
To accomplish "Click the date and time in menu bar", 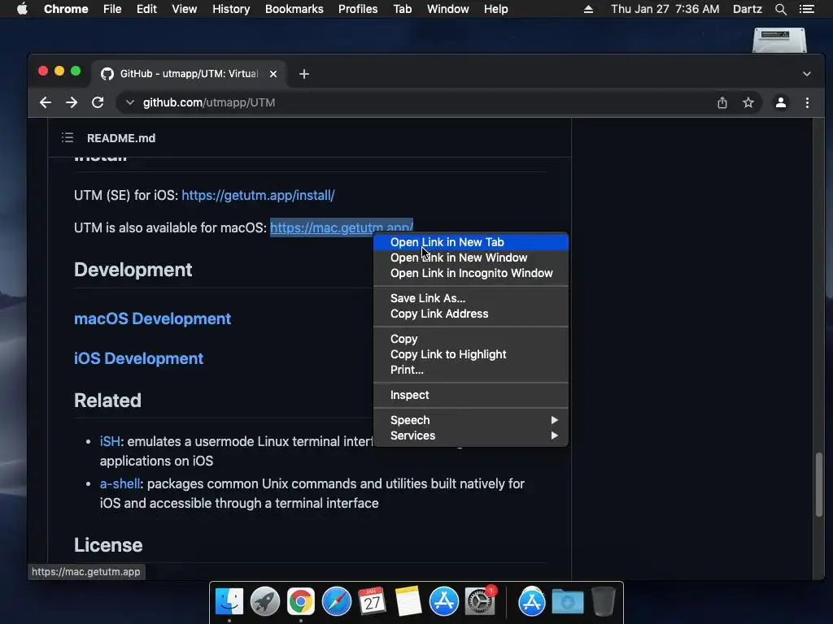I will click(665, 9).
